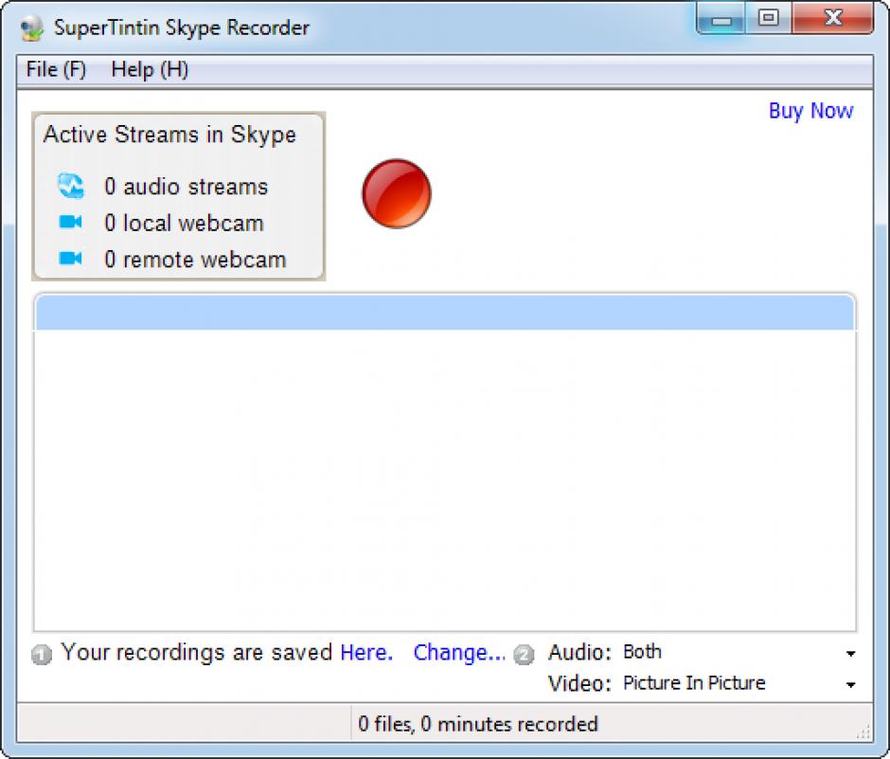
Task: Click the '0 remote webcam' text
Action: coord(195,260)
